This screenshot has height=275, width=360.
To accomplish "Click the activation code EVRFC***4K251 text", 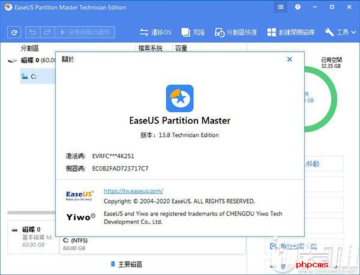I will (x=113, y=156).
